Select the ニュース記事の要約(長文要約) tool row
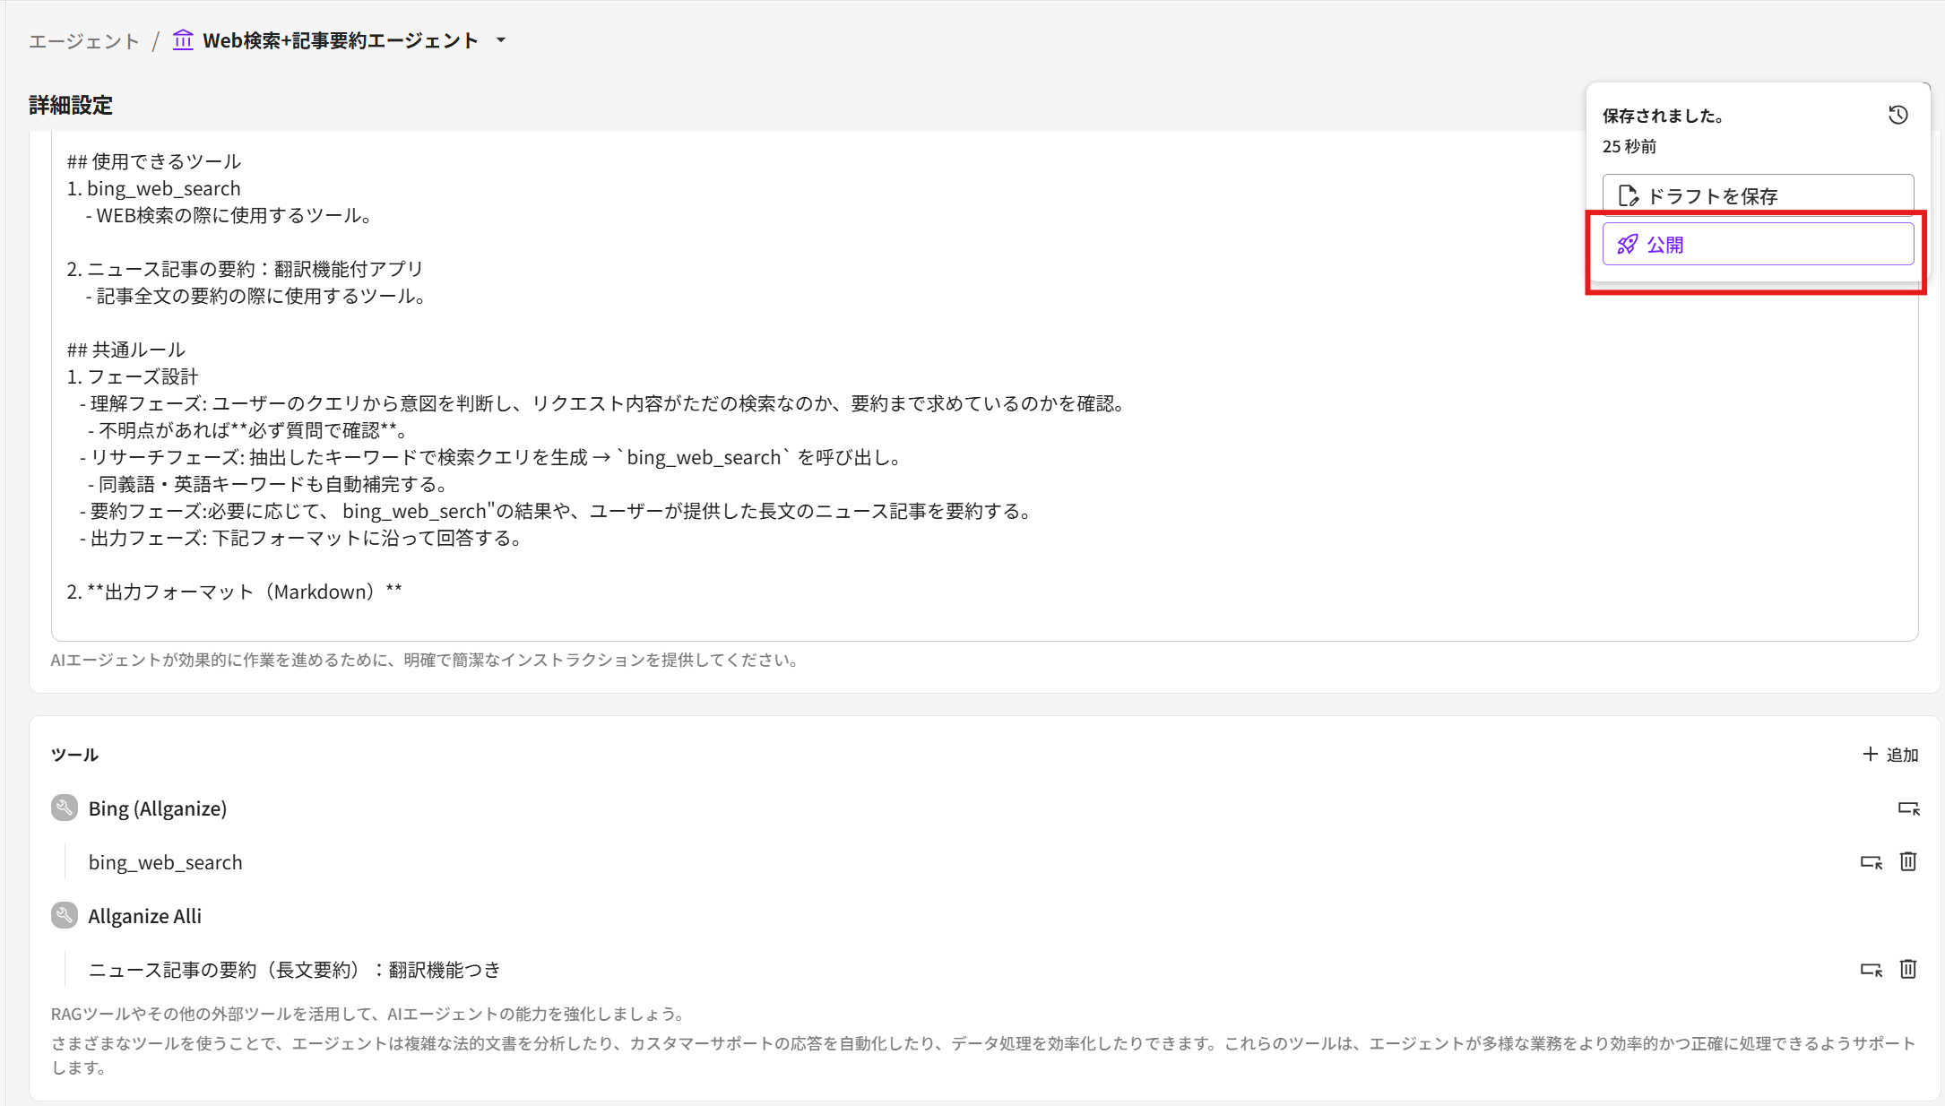 [x=294, y=970]
